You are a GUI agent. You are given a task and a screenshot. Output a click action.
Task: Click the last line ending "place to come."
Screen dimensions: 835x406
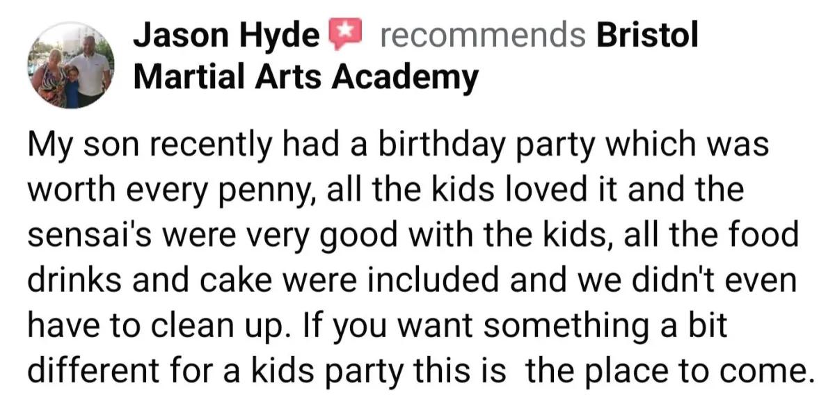(x=421, y=371)
